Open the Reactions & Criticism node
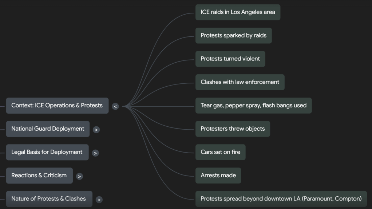The width and height of the screenshot is (372, 209). 39,176
